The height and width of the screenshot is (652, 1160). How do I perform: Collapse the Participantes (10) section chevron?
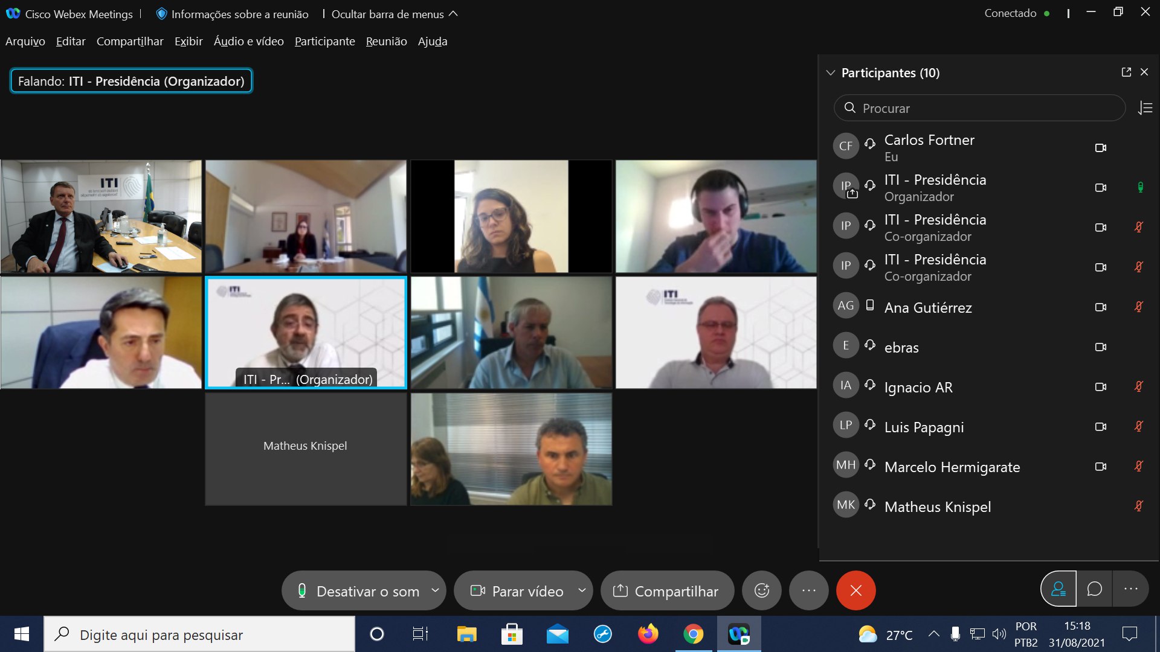pos(831,73)
